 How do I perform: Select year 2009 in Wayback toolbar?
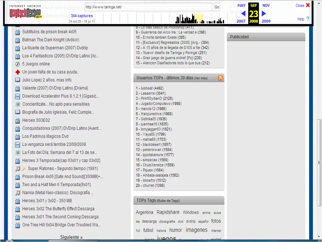pos(266,21)
